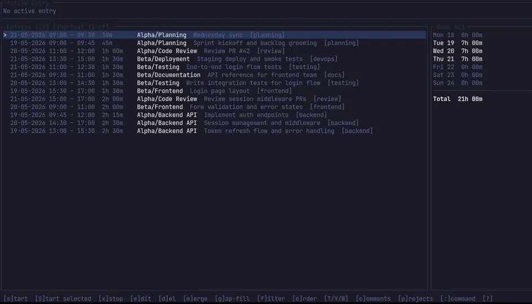Click the Beta/Documentation project label
This screenshot has width=532, height=304.
pyautogui.click(x=169, y=75)
